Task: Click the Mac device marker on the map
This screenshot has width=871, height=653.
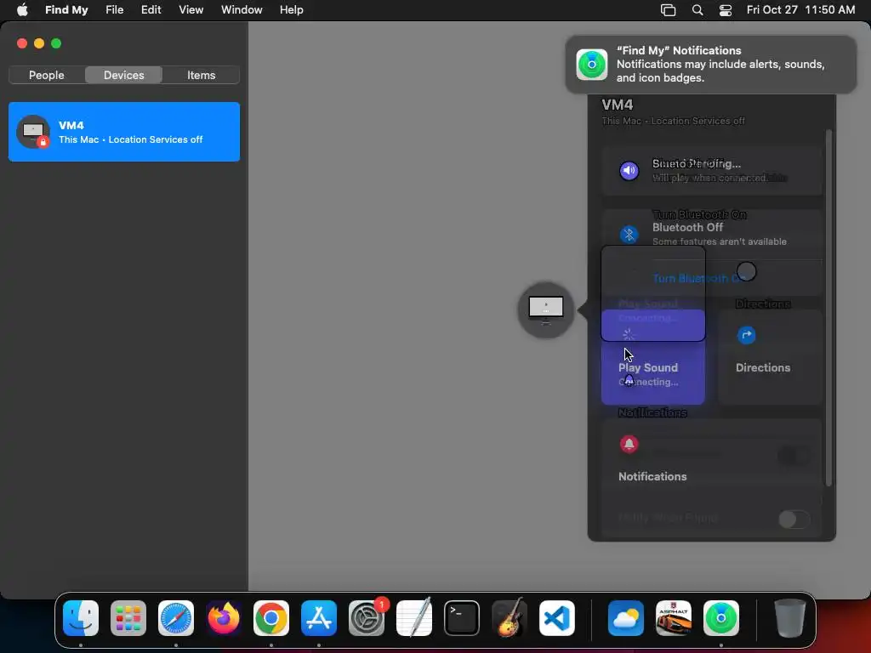Action: (x=546, y=309)
